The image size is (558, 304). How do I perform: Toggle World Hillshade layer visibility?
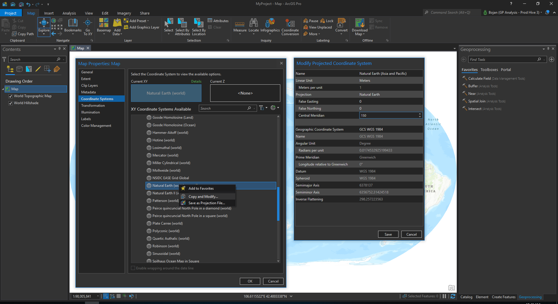click(10, 103)
